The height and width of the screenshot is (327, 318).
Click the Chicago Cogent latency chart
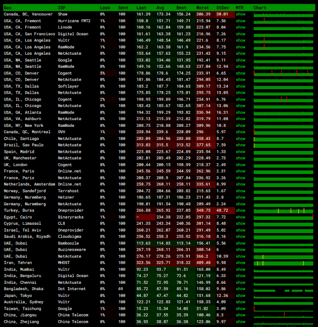pos(283,100)
